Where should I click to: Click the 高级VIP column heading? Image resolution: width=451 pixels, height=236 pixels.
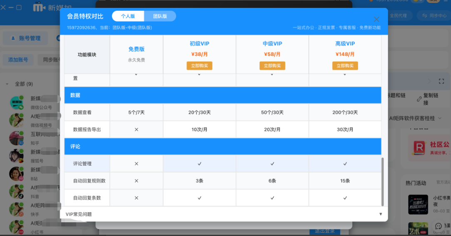[x=345, y=44]
